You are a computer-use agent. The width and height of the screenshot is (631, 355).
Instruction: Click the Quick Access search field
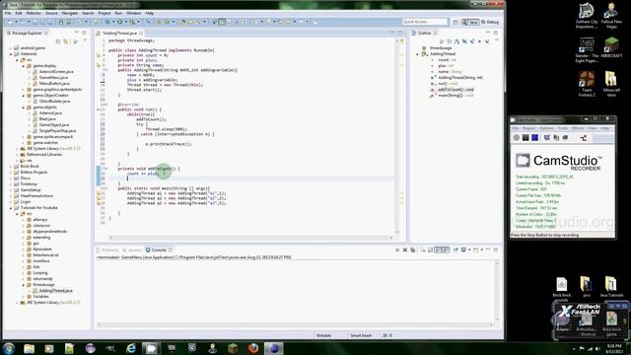(x=425, y=22)
